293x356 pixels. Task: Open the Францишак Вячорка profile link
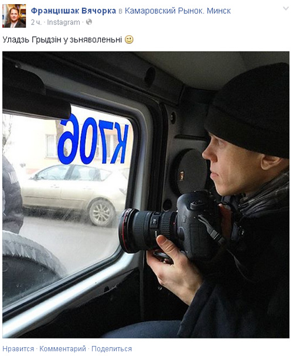pos(73,11)
